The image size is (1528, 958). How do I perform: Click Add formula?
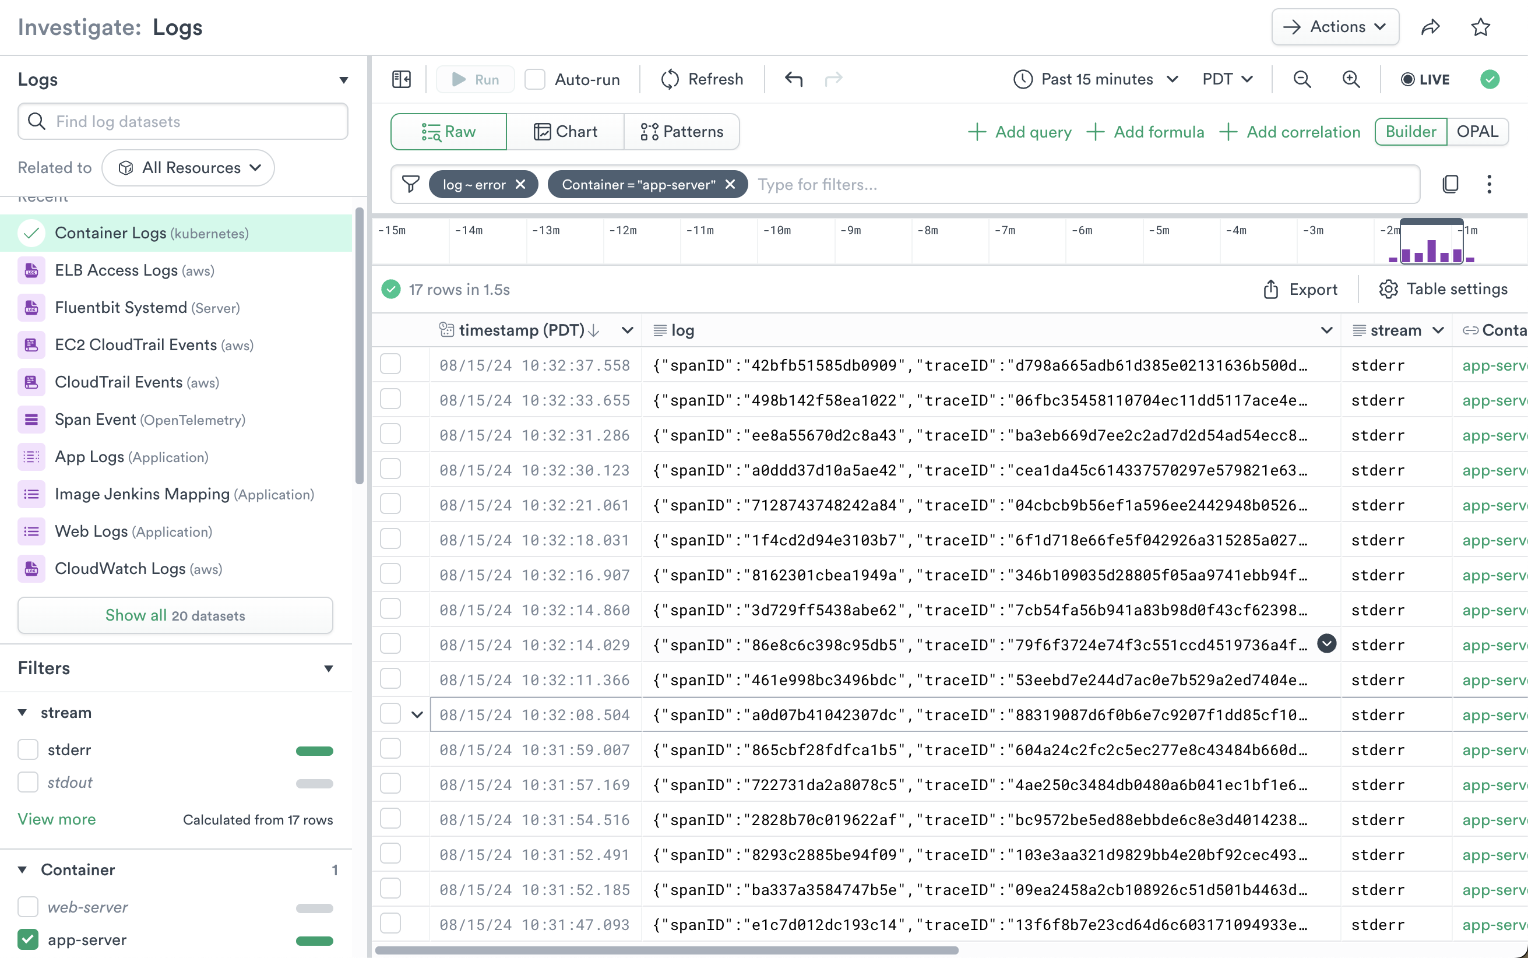click(x=1145, y=132)
